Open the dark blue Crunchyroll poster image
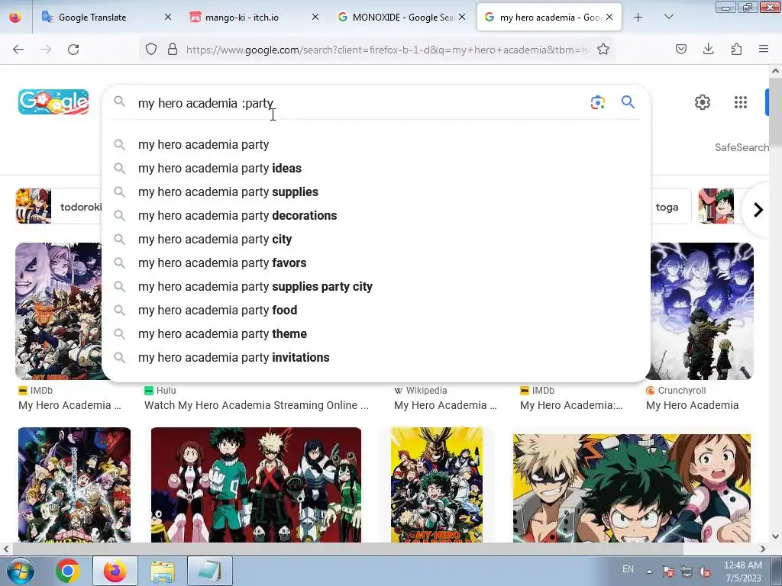 click(703, 311)
